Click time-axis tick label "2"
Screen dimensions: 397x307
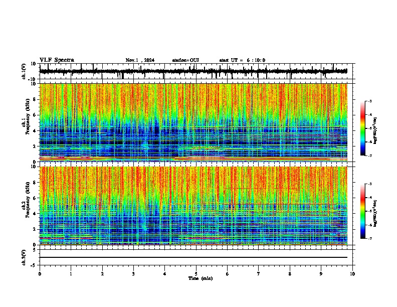pos(102,274)
